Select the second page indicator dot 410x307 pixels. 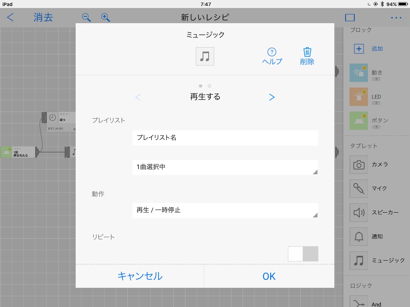click(x=209, y=86)
